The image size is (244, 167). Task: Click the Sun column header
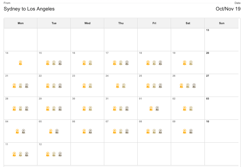click(222, 23)
